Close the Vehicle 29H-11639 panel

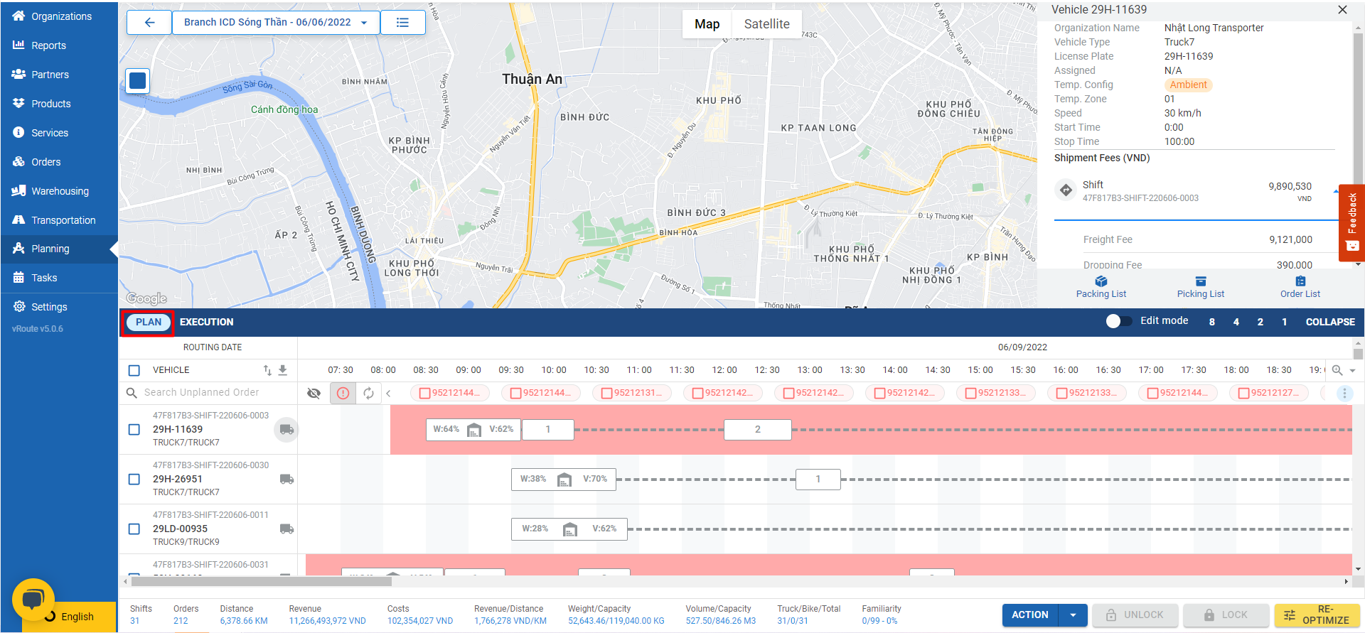tap(1342, 10)
